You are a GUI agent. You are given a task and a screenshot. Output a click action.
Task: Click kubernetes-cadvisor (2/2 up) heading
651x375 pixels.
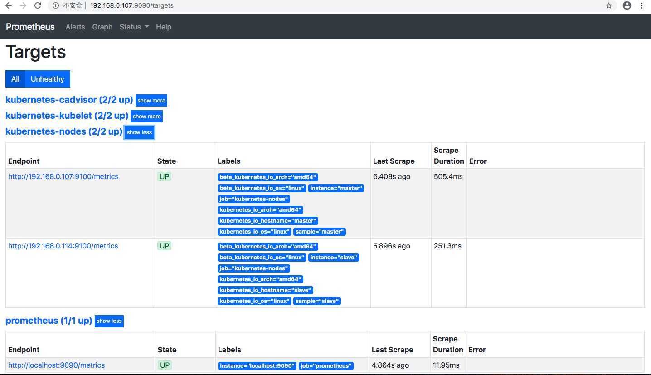(x=69, y=100)
